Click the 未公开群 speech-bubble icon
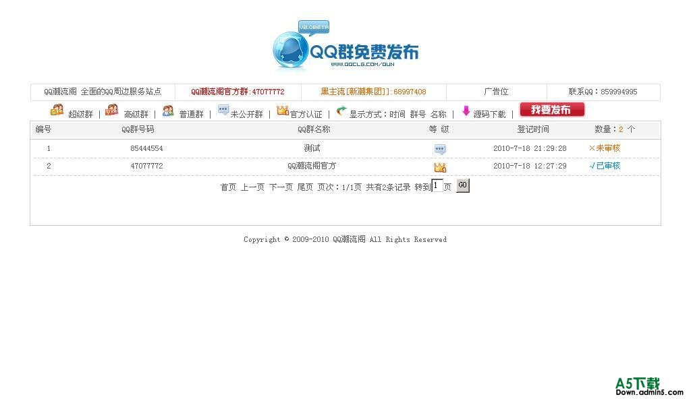This screenshot has width=691, height=399. pyautogui.click(x=223, y=110)
